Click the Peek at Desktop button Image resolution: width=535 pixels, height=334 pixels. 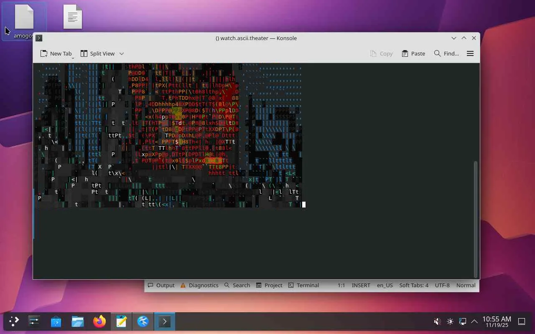tap(522, 321)
